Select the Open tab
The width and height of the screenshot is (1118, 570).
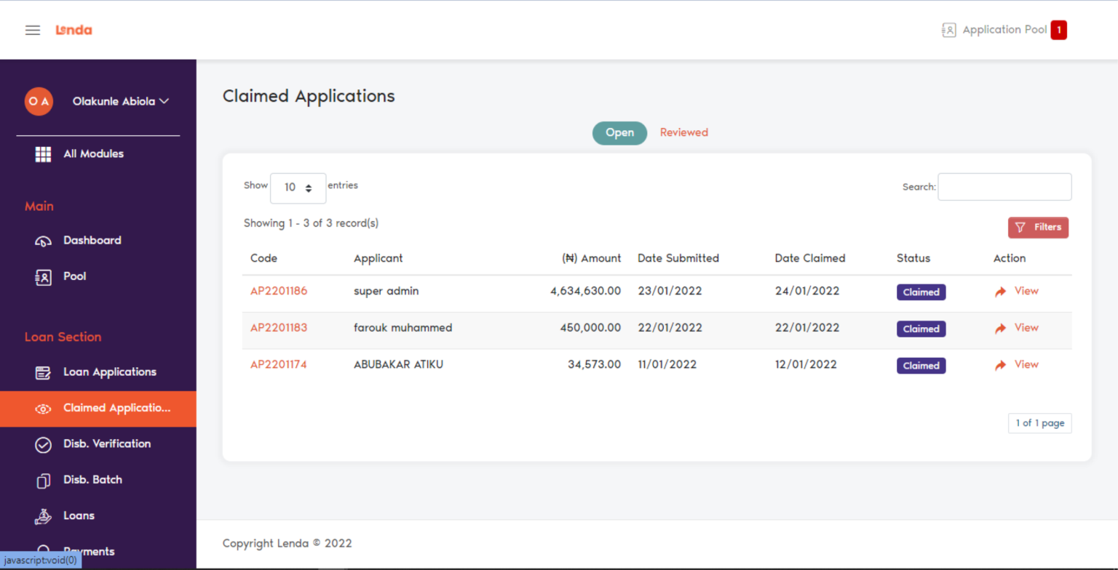point(619,132)
